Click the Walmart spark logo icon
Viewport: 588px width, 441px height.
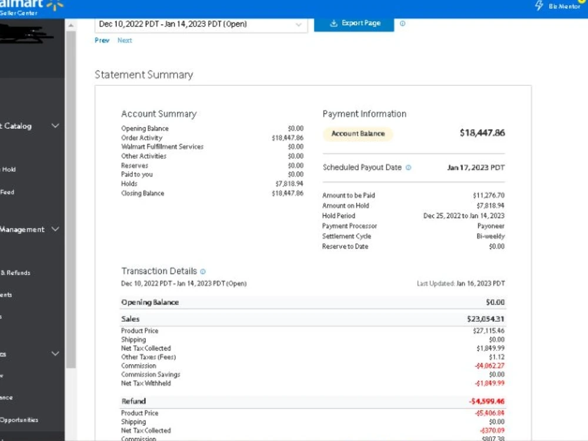coord(55,5)
